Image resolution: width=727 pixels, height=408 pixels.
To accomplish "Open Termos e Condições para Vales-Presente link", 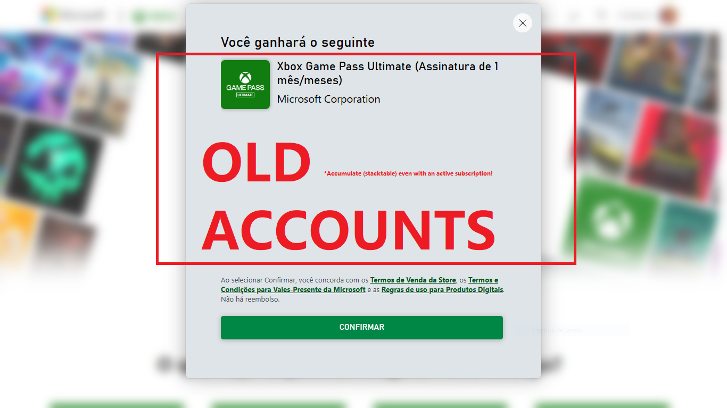I will [360, 285].
